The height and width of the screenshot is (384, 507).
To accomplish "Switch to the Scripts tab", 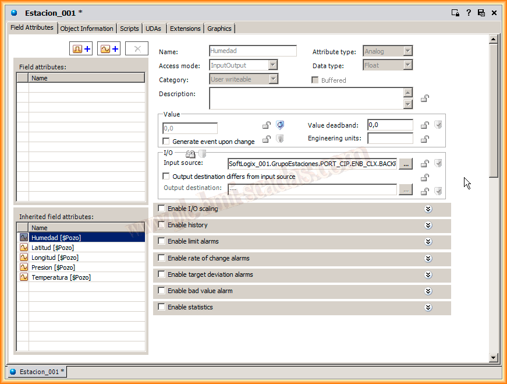I will pyautogui.click(x=129, y=29).
